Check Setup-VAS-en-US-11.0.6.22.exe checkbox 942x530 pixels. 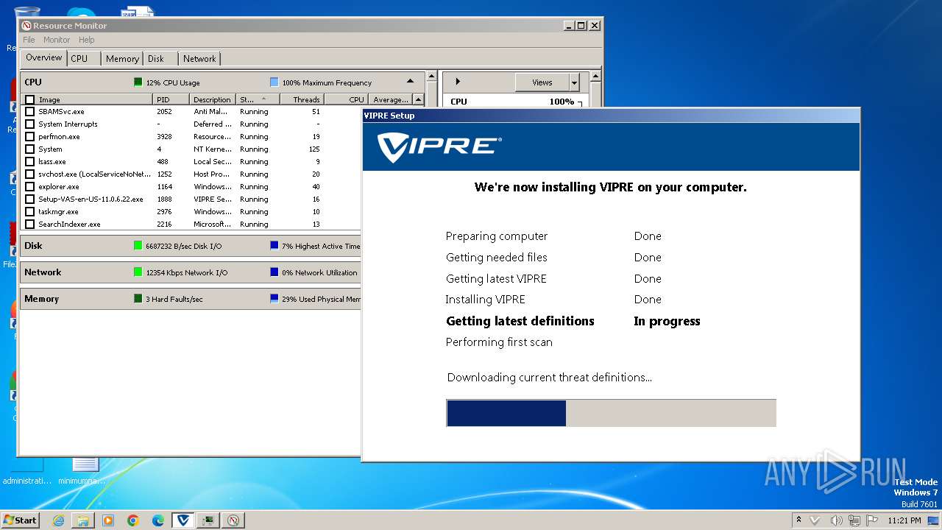point(29,199)
